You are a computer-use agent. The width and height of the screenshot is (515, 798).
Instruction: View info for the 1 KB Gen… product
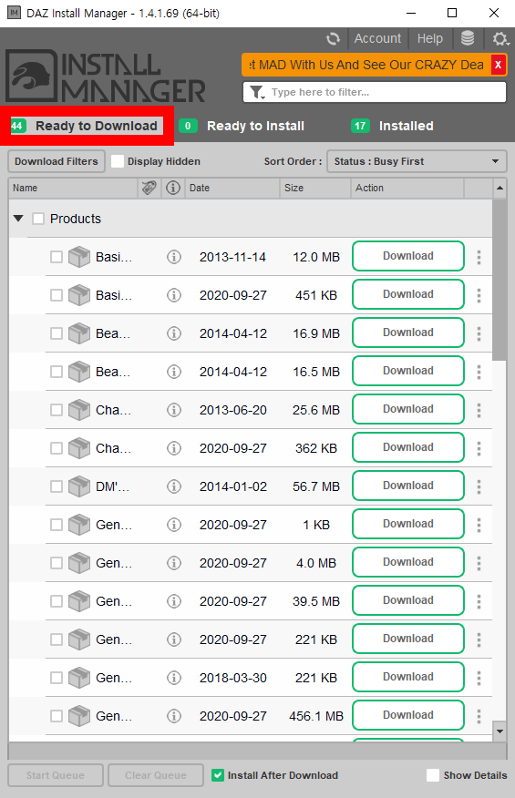coord(174,525)
